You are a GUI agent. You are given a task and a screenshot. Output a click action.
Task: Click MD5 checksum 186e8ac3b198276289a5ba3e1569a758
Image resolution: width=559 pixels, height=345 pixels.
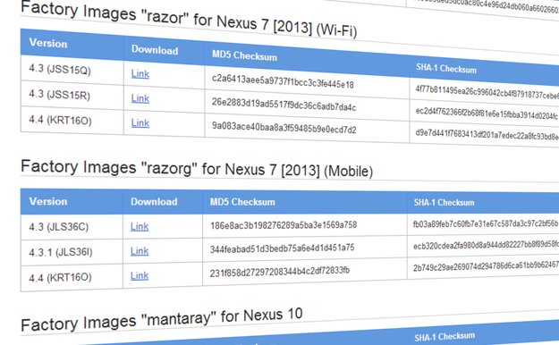(x=284, y=225)
